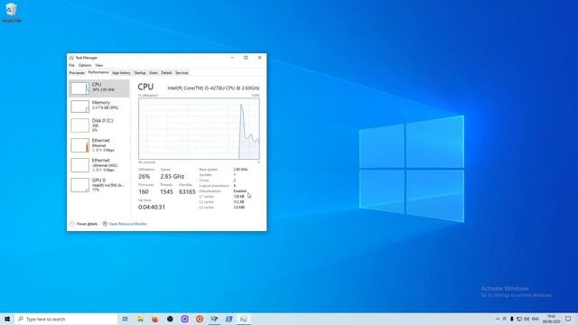Close the Task Manager window

click(x=259, y=58)
